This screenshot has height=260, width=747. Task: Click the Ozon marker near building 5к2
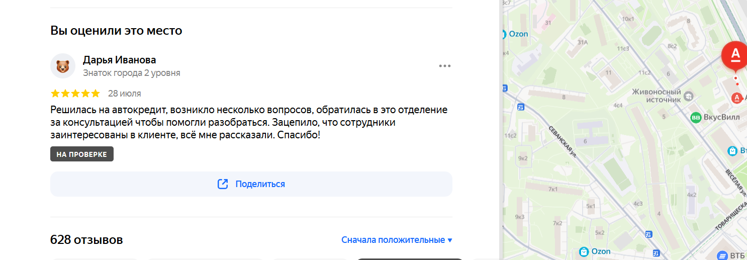coord(584,251)
